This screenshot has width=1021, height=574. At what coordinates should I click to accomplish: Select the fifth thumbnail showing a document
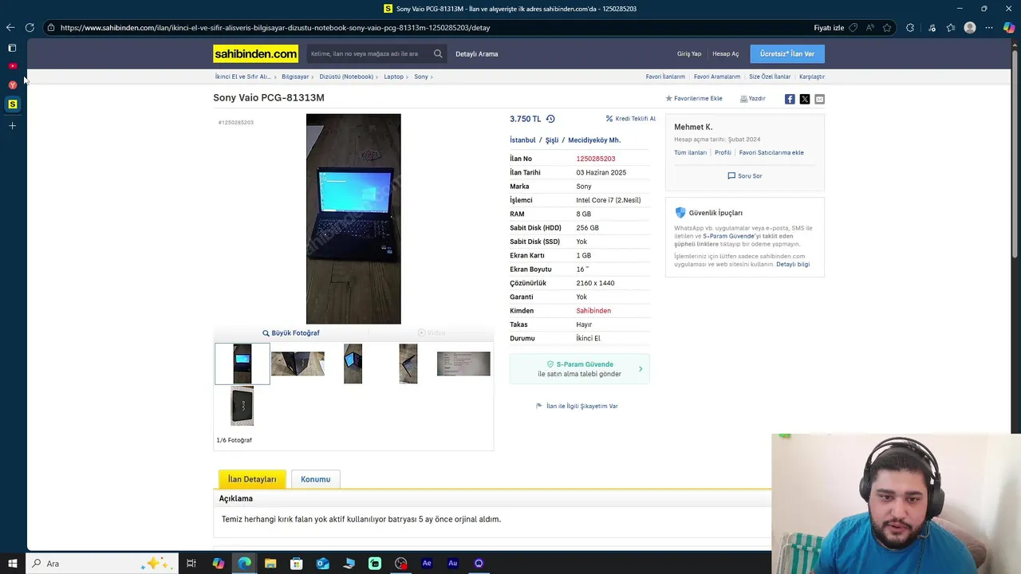463,364
